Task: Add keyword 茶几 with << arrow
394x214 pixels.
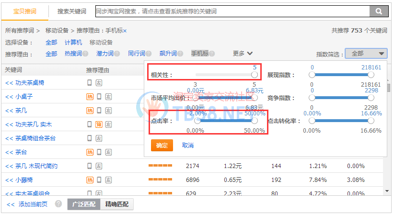Action: [9, 111]
